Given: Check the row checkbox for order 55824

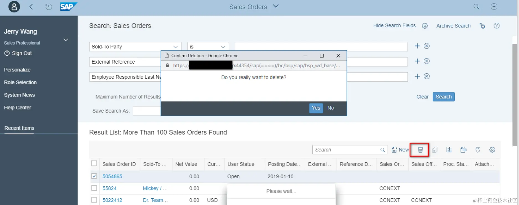Looking at the screenshot, I should click(94, 188).
